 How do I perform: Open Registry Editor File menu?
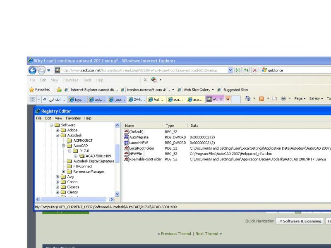pyautogui.click(x=39, y=118)
